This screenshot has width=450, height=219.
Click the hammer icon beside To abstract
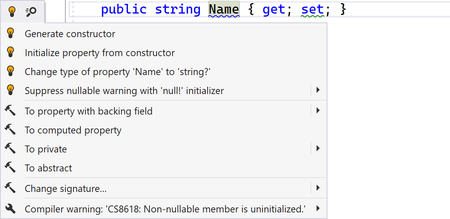pyautogui.click(x=10, y=168)
